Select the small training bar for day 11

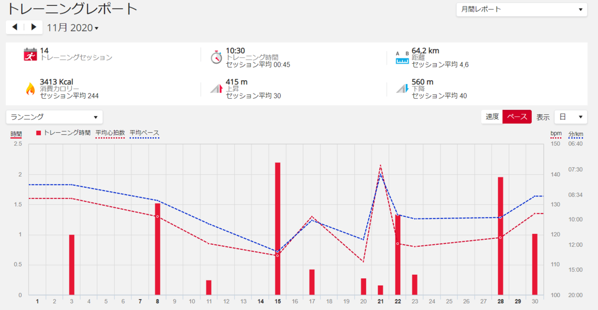coord(209,288)
